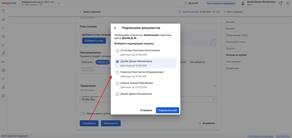
Task: Click user name Дзюба Диана Михайловна in header
Action: pyautogui.click(x=261, y=2)
